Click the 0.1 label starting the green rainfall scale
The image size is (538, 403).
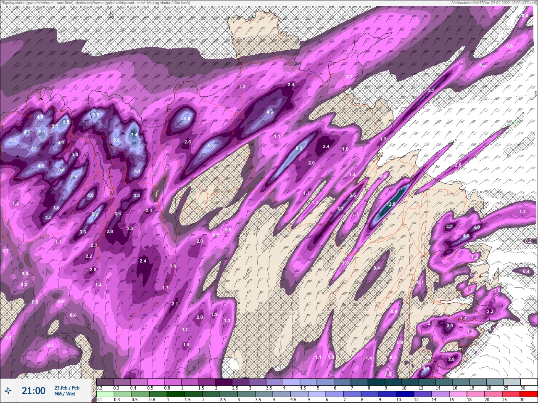(x=99, y=400)
